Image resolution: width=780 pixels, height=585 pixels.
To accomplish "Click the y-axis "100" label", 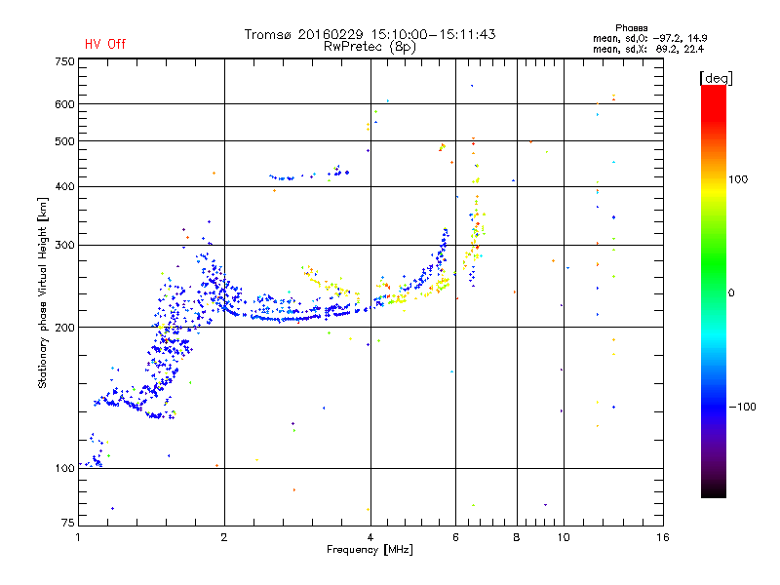I will 64,468.
